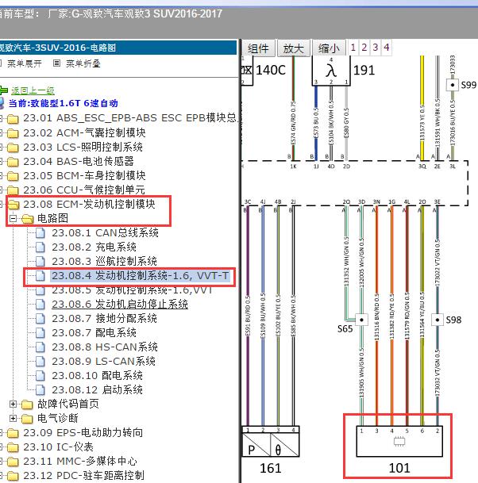Click the 菜单折叠 collapse-menu icon
The height and width of the screenshot is (483, 478).
pos(56,63)
